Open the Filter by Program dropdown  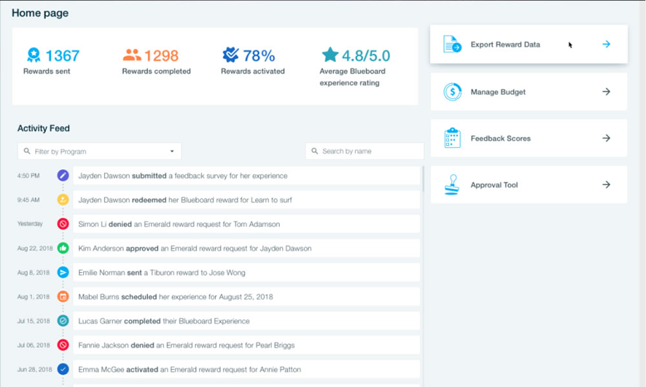pos(99,152)
